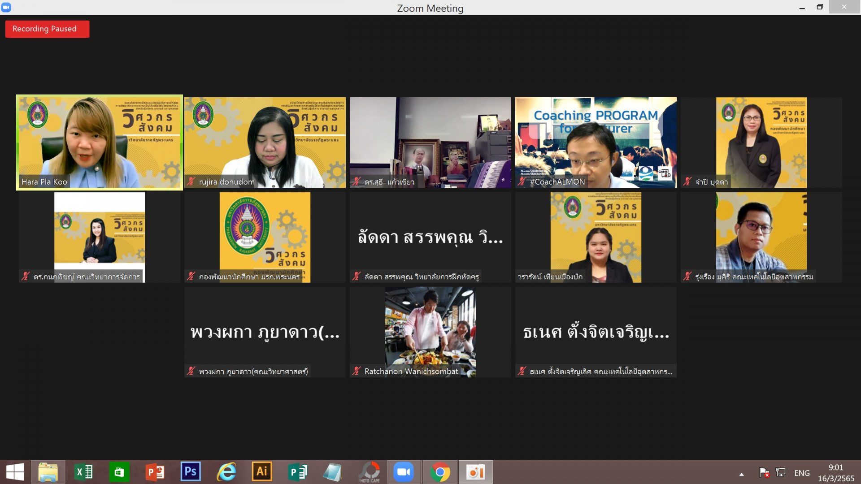Select rujira donudom video tile
861x484 pixels.
tap(265, 142)
